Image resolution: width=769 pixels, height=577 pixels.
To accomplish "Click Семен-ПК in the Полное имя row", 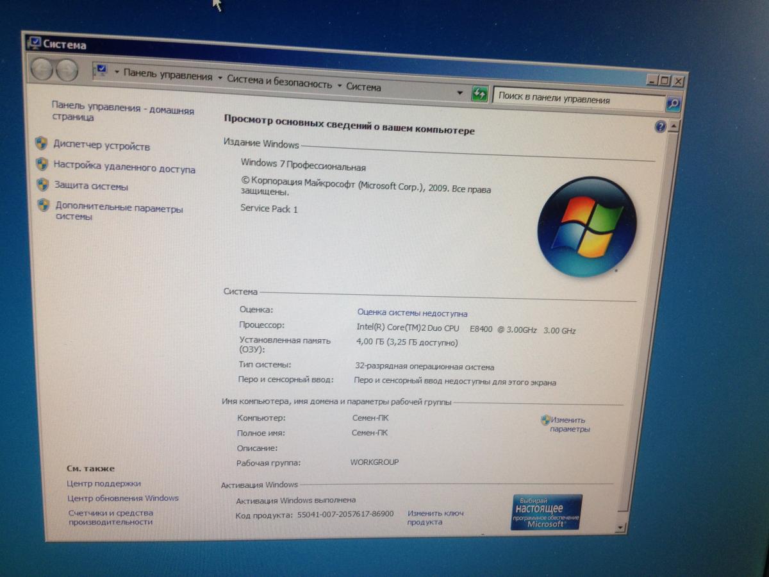I will [x=370, y=433].
